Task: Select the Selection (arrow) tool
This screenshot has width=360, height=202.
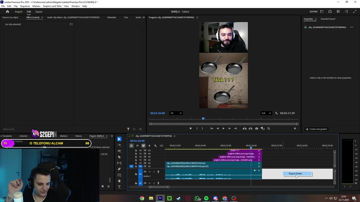Action: coord(119,139)
